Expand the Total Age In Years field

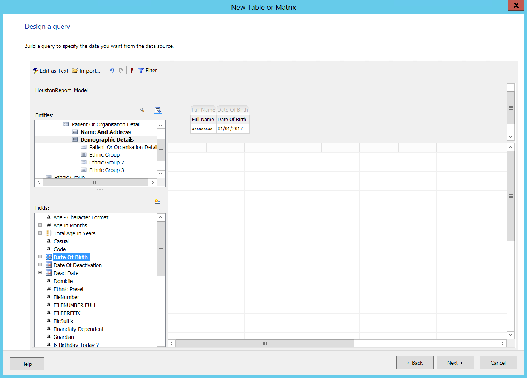(x=40, y=233)
